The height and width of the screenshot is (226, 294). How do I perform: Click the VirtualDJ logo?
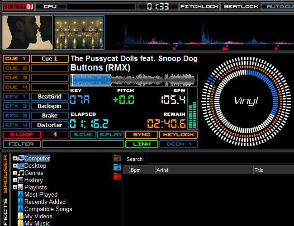click(19, 7)
